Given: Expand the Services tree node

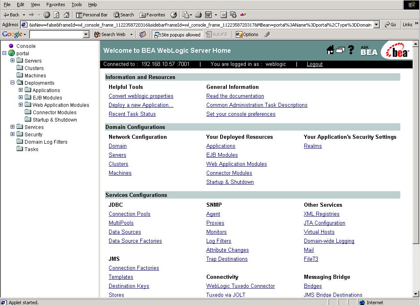Looking at the screenshot, I should 13,127.
